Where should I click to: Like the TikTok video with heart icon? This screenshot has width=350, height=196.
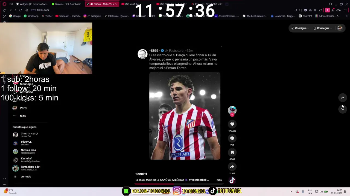click(x=232, y=124)
